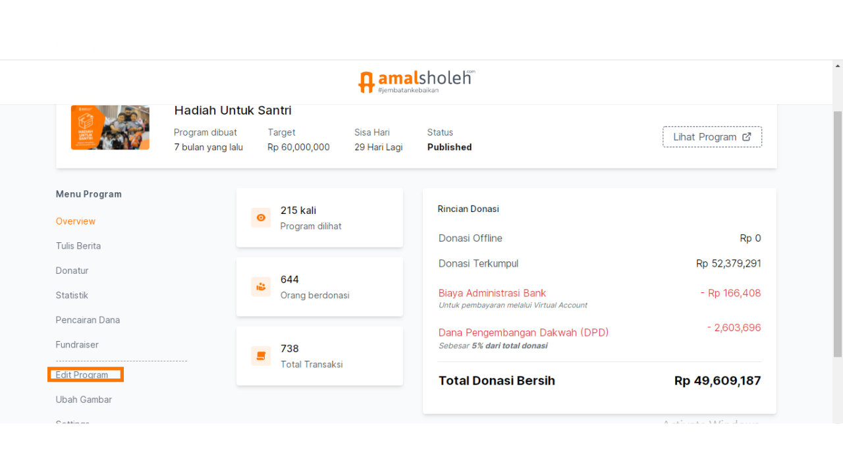Click the Lihat Program button
843x474 pixels.
[712, 136]
